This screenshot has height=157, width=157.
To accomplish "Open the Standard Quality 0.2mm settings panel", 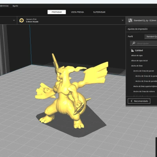I will click(x=141, y=20).
